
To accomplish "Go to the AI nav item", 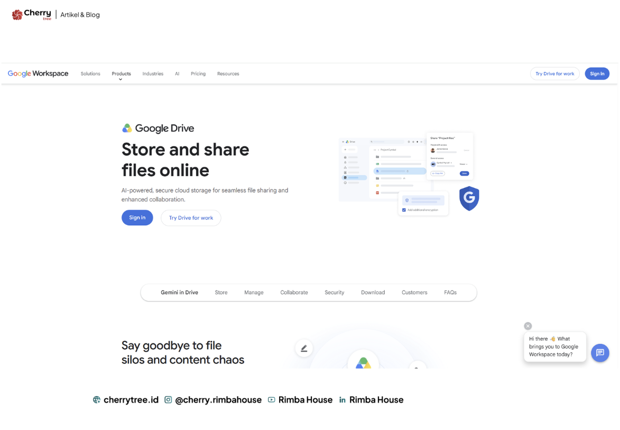I will click(177, 74).
